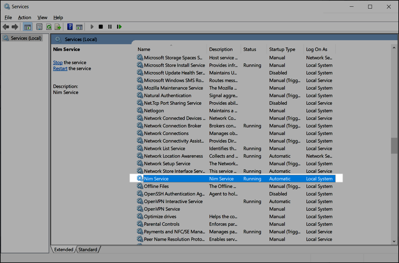Click the Refresh toolbar icon
Viewport: 399px width, 263px height.
point(49,27)
